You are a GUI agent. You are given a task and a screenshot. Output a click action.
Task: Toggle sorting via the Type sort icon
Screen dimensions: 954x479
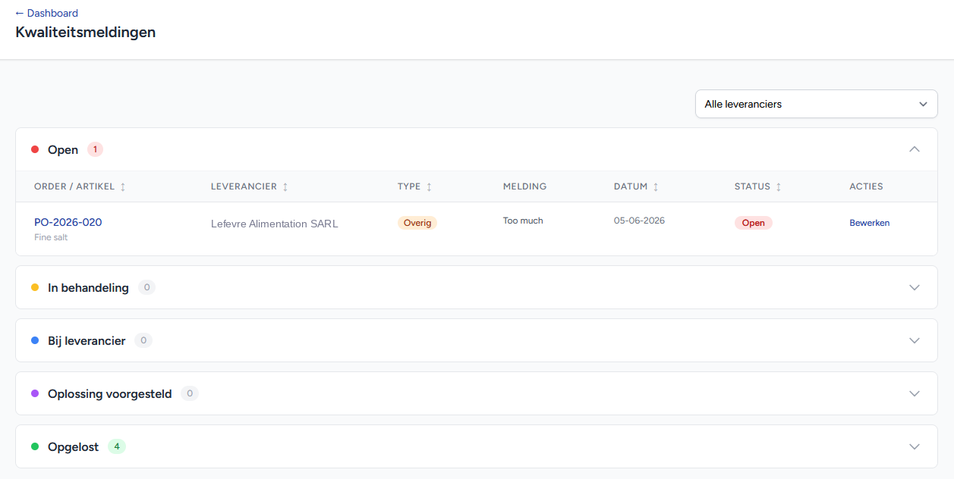(x=429, y=187)
